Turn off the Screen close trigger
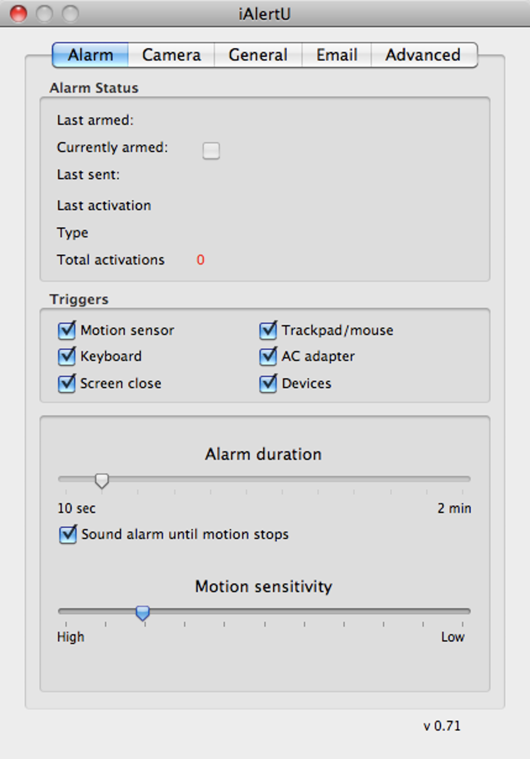This screenshot has width=530, height=759. point(67,384)
